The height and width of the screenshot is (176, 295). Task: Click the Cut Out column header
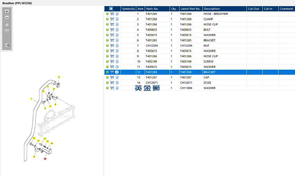click(254, 9)
